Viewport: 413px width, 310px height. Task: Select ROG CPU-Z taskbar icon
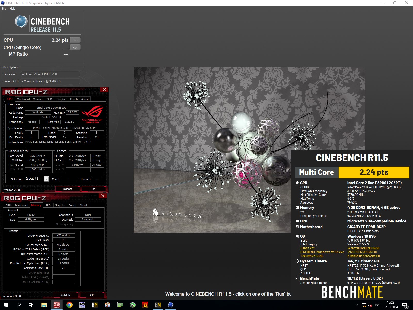[57, 305]
